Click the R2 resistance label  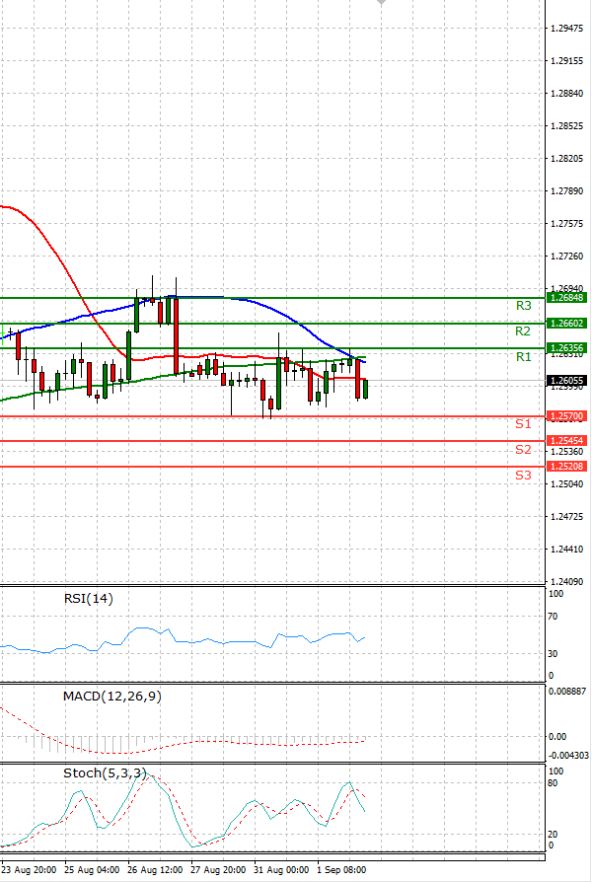point(523,331)
